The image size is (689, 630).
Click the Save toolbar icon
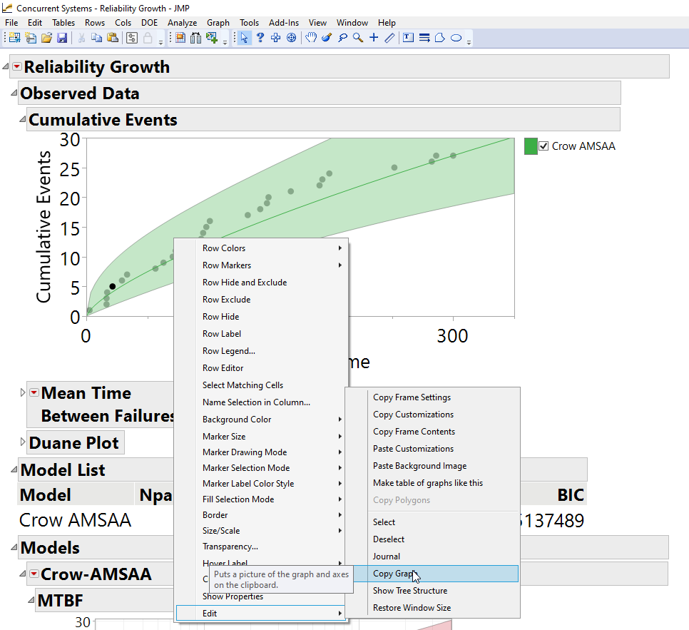pyautogui.click(x=63, y=37)
